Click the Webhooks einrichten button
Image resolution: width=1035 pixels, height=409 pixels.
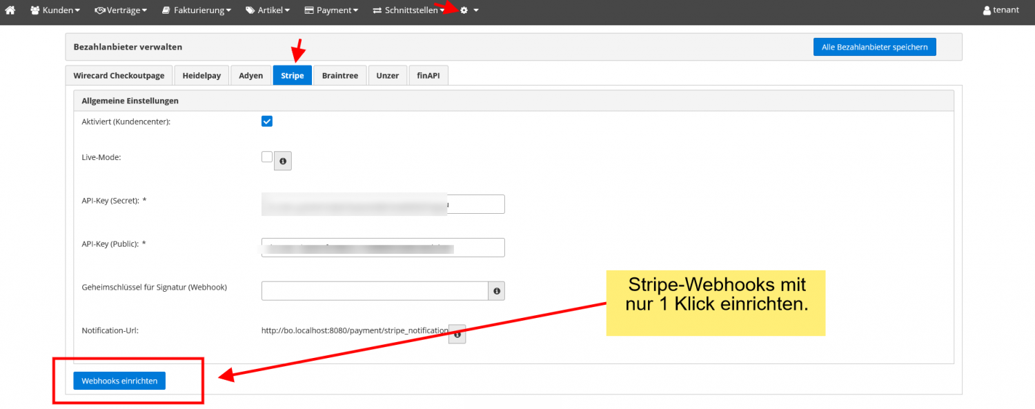click(119, 381)
